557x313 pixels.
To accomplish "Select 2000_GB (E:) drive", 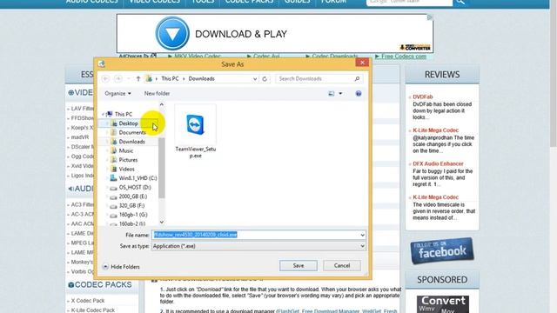I will coord(133,196).
